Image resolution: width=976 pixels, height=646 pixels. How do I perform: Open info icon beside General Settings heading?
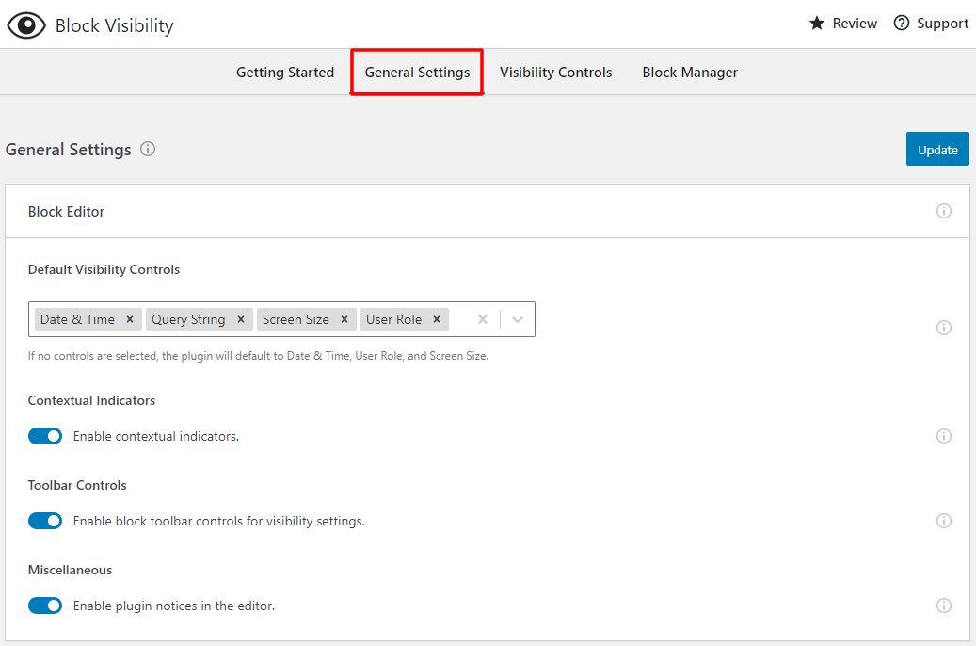pyautogui.click(x=148, y=149)
